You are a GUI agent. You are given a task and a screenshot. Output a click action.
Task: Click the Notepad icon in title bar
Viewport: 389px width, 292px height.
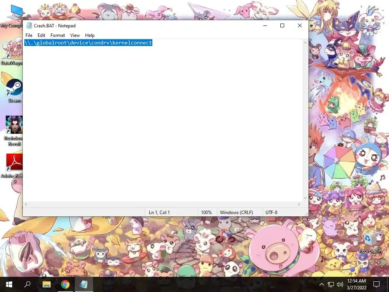coord(29,25)
